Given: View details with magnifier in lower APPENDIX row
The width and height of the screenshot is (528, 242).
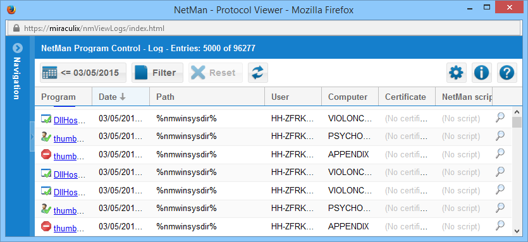Looking at the screenshot, I should click(500, 225).
